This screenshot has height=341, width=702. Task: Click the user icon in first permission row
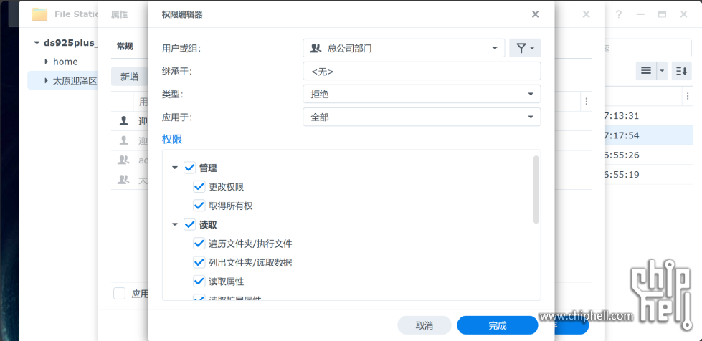tap(123, 121)
